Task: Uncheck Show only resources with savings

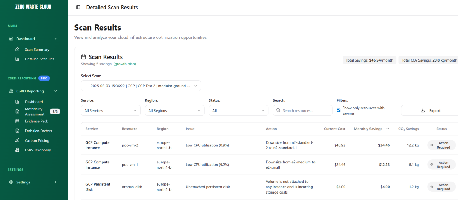Action: click(x=339, y=110)
